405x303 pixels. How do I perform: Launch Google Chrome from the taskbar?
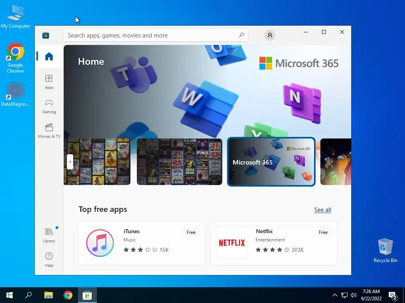pos(68,295)
